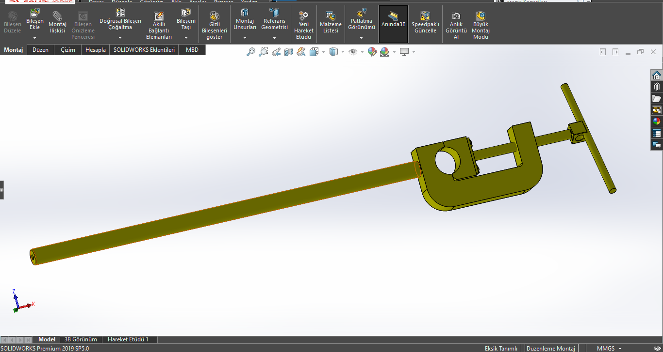Click the expand-right panel button
Screen dimensions: 663x352
point(615,52)
